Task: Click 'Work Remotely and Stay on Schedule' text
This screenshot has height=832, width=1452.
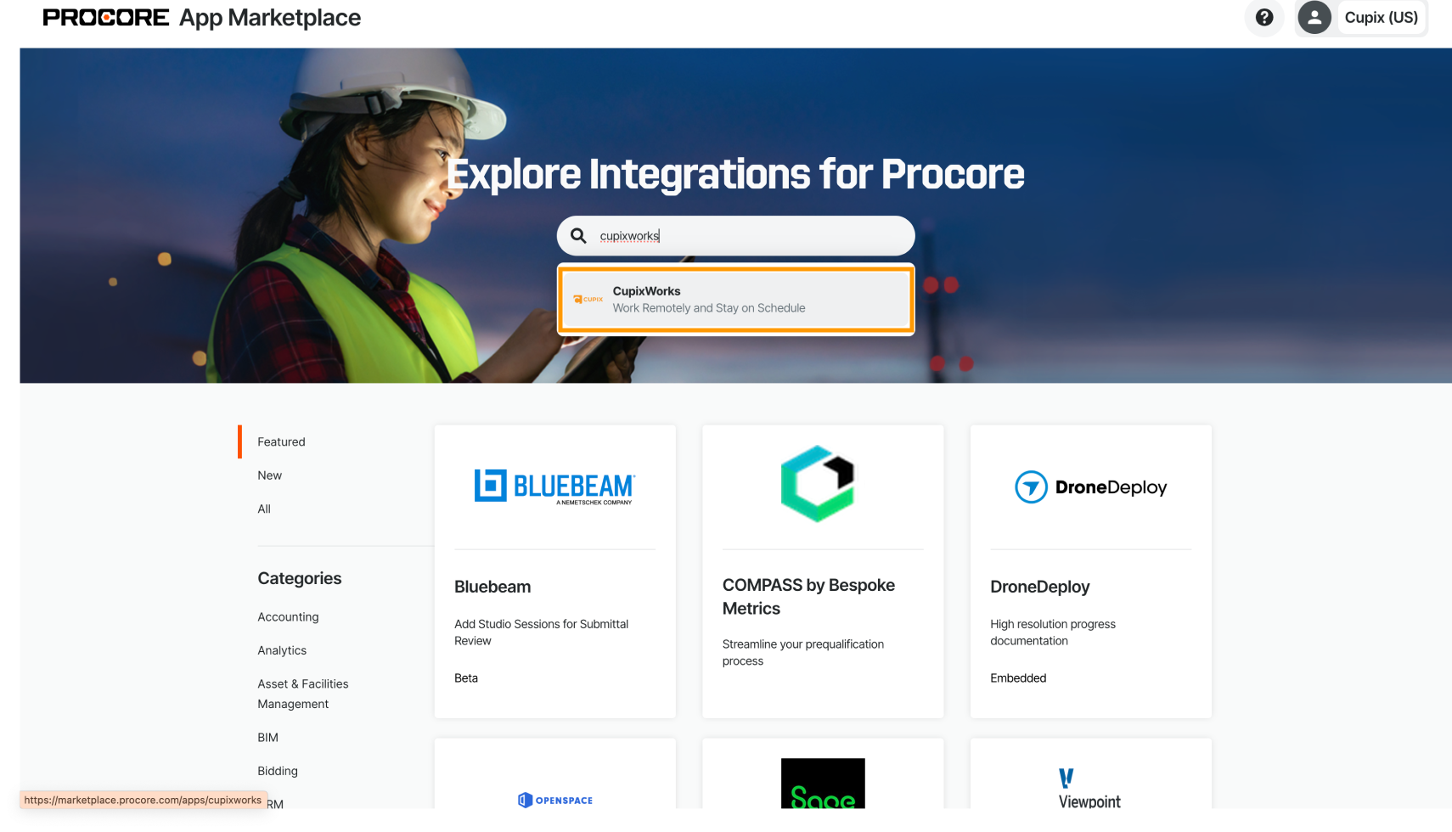Action: point(709,308)
